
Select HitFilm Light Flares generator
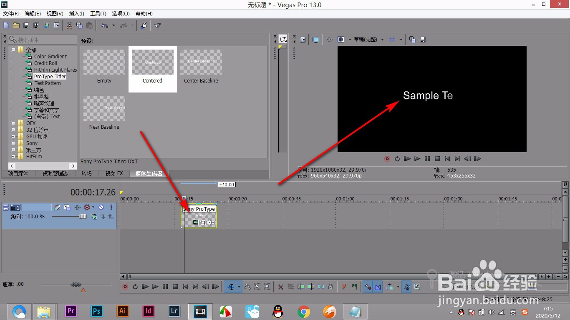click(x=55, y=70)
